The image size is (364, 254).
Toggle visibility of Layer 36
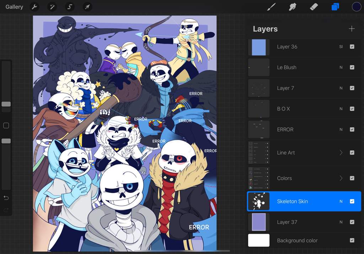352,47
